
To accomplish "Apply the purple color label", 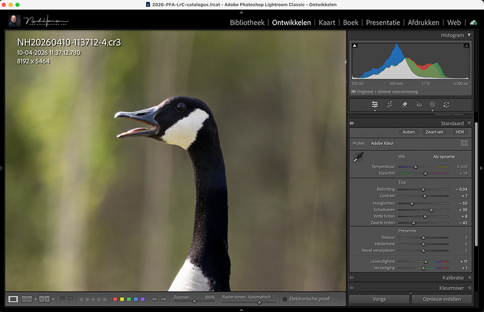I will (x=142, y=299).
